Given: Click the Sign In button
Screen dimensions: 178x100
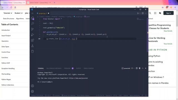Looking at the screenshot, I should [x=169, y=13].
